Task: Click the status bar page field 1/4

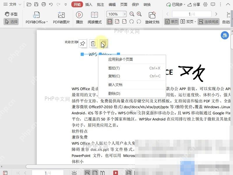Action: coord(48,173)
